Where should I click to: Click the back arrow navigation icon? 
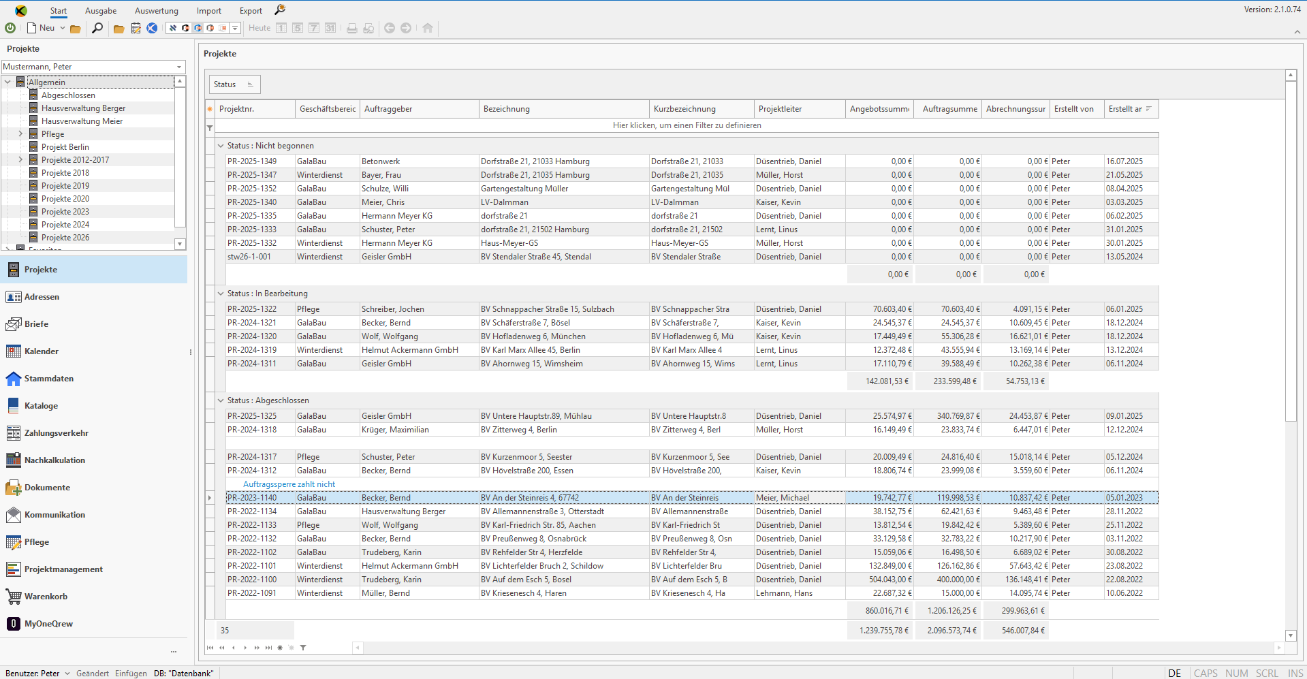[390, 28]
